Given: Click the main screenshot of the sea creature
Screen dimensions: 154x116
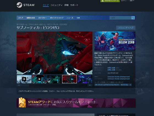Looking at the screenshot, I should 54,53.
